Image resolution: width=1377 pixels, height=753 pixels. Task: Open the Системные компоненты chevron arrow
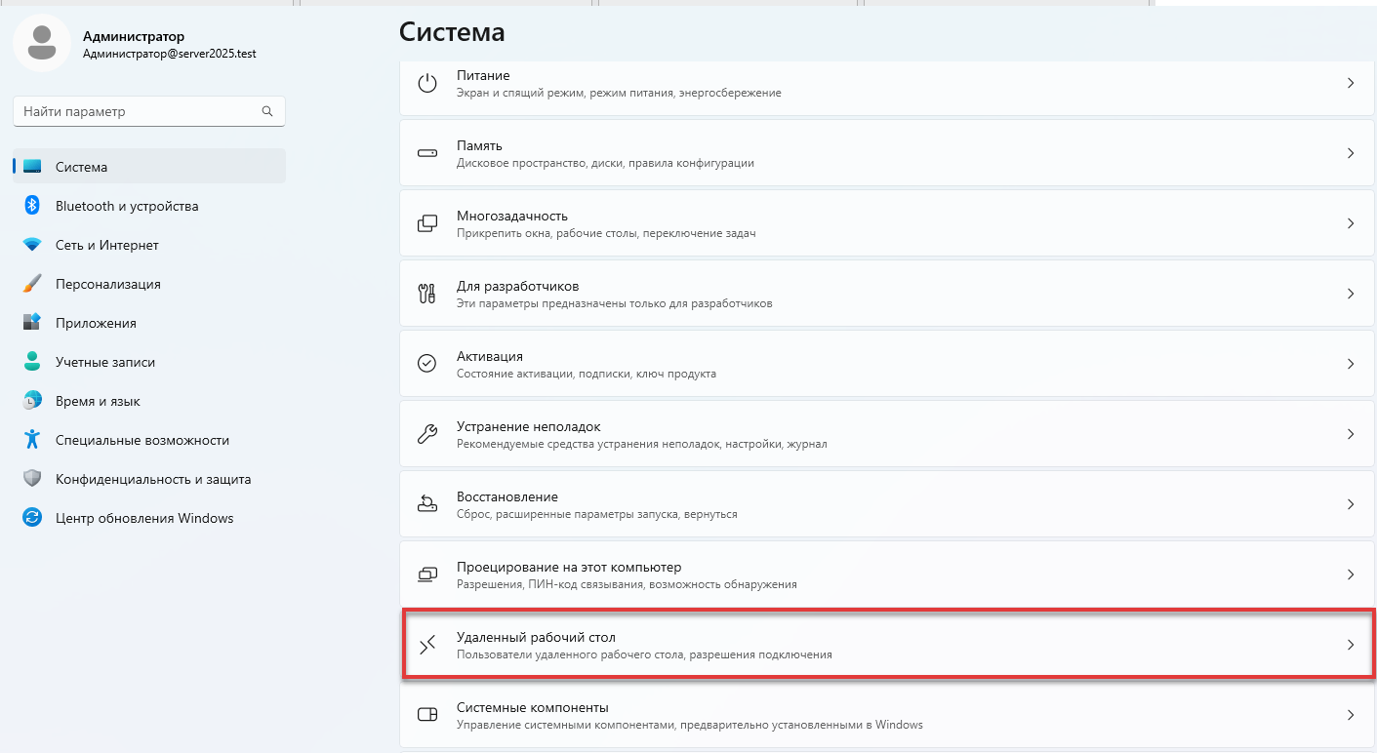click(1351, 715)
